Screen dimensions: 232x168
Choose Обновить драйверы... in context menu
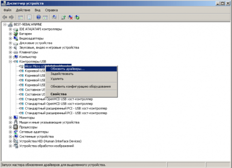[82, 69]
